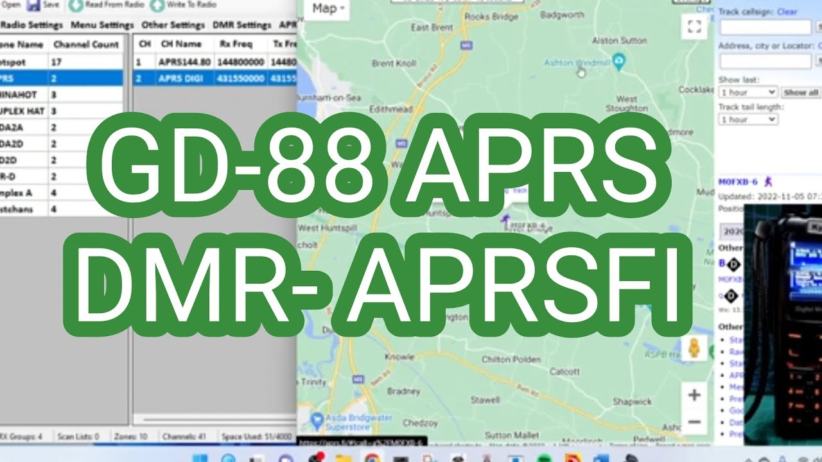This screenshot has height=462, width=822.
Task: Click the Show all button
Action: 801,92
